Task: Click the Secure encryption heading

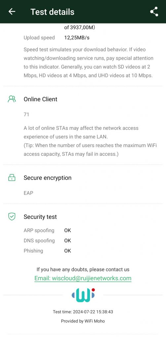Action: [x=48, y=178]
